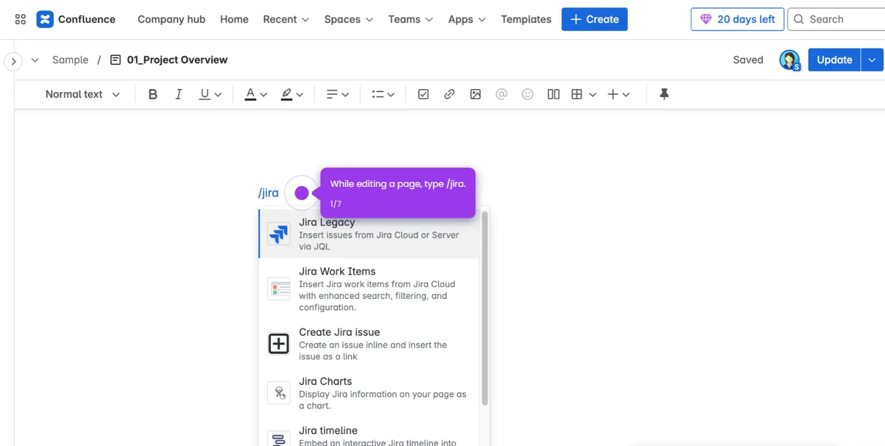Open the Teams menu
Image resolution: width=885 pixels, height=446 pixels.
click(410, 19)
